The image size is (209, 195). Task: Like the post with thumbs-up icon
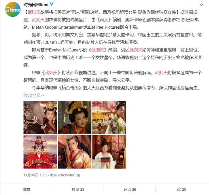pyautogui.click(x=182, y=189)
